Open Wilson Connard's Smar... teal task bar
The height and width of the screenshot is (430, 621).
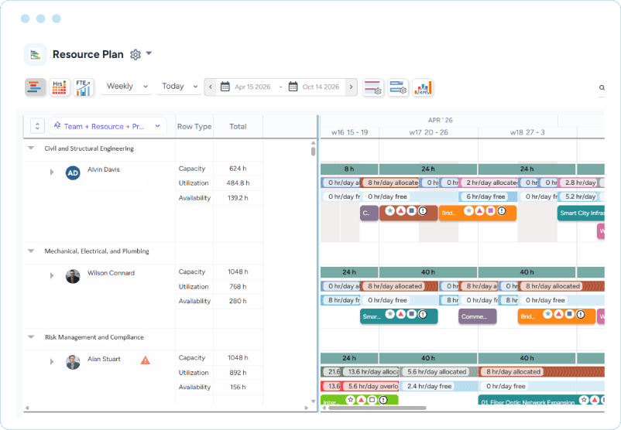(399, 316)
